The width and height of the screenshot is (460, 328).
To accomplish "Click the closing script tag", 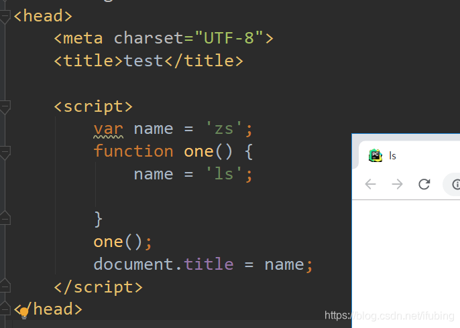I will pyautogui.click(x=99, y=287).
